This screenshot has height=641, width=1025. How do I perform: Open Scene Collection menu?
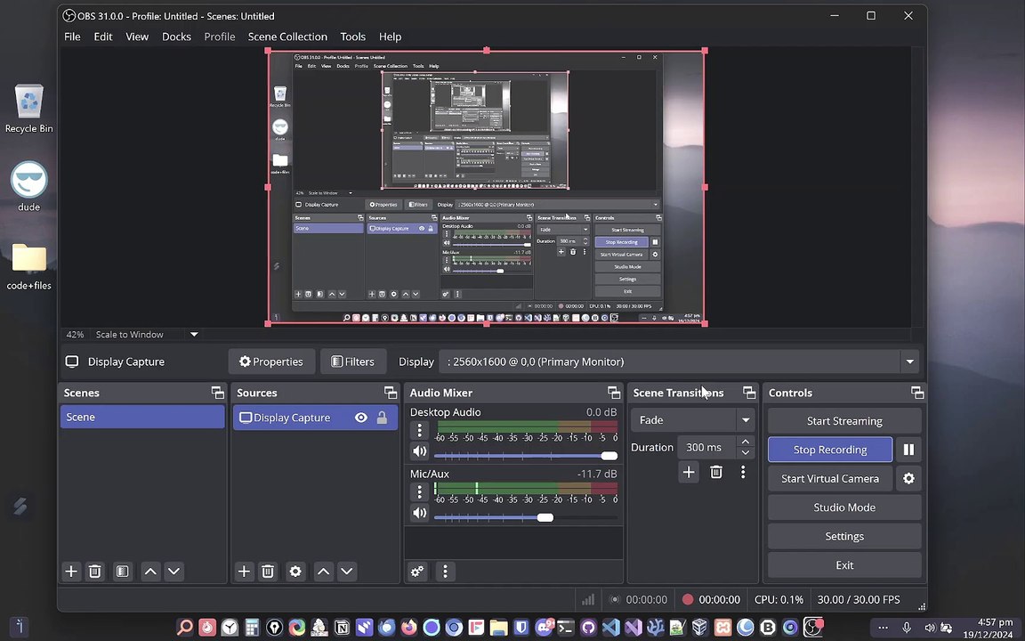point(287,37)
